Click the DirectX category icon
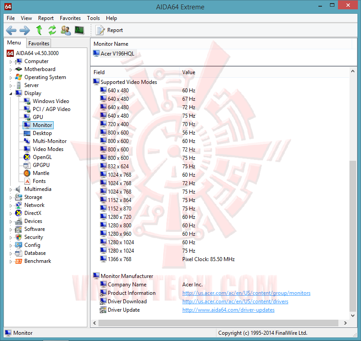 point(19,213)
